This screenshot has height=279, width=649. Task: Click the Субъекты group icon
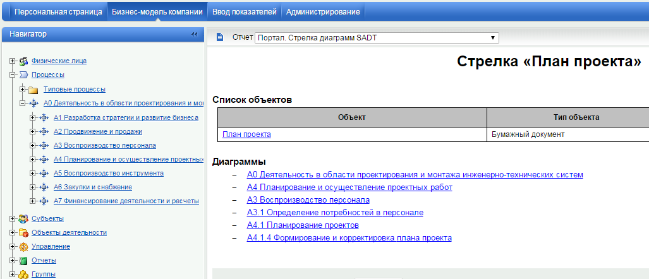tap(23, 219)
